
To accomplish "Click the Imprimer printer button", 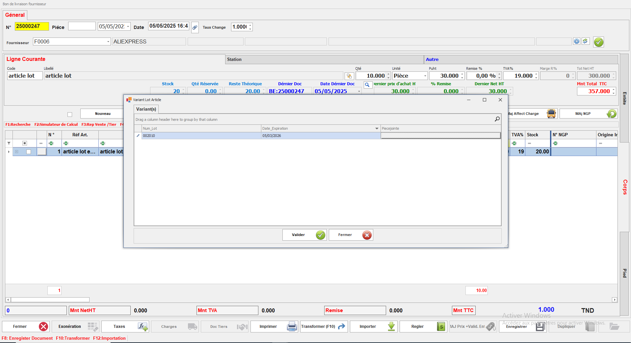I will pos(274,327).
